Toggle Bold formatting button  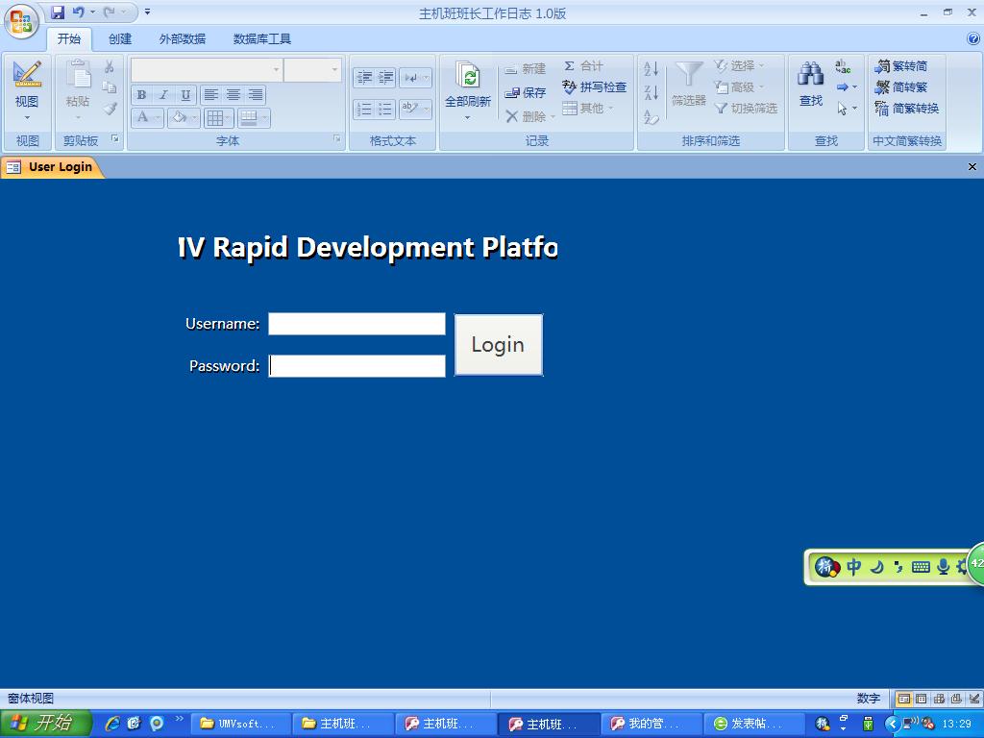pos(141,95)
